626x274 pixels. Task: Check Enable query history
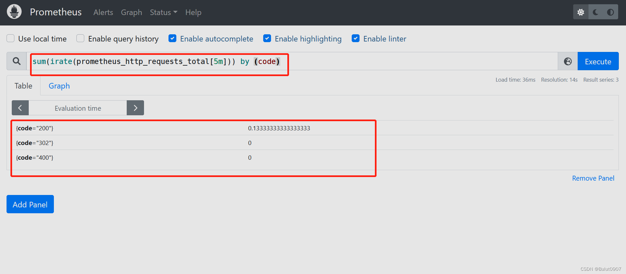click(80, 39)
